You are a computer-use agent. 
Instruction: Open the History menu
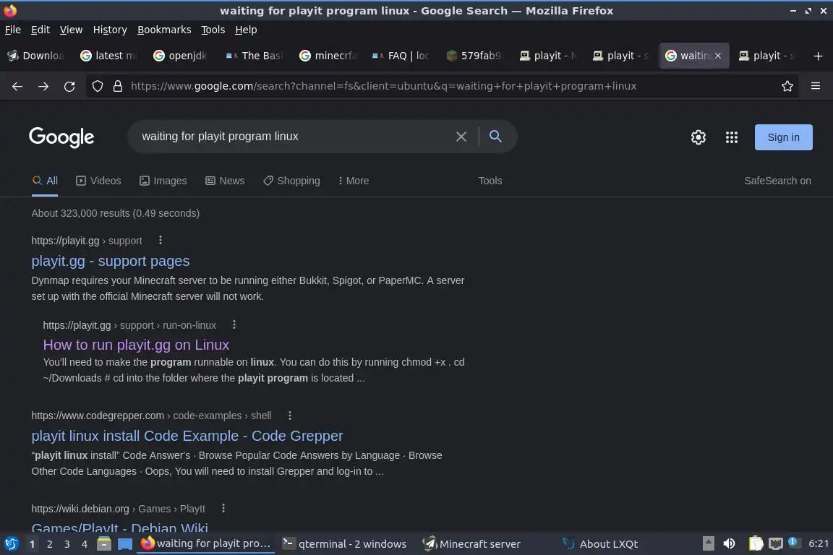(110, 30)
